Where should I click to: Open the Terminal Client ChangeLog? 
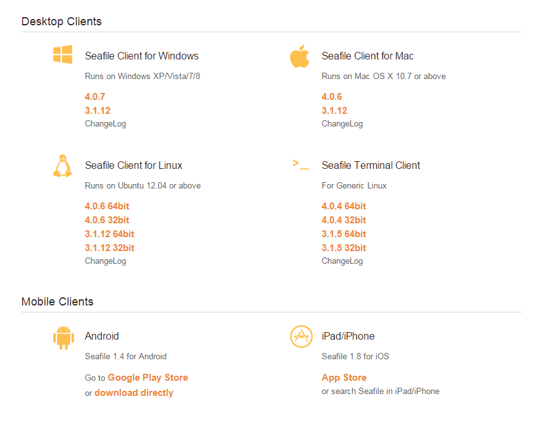(342, 261)
